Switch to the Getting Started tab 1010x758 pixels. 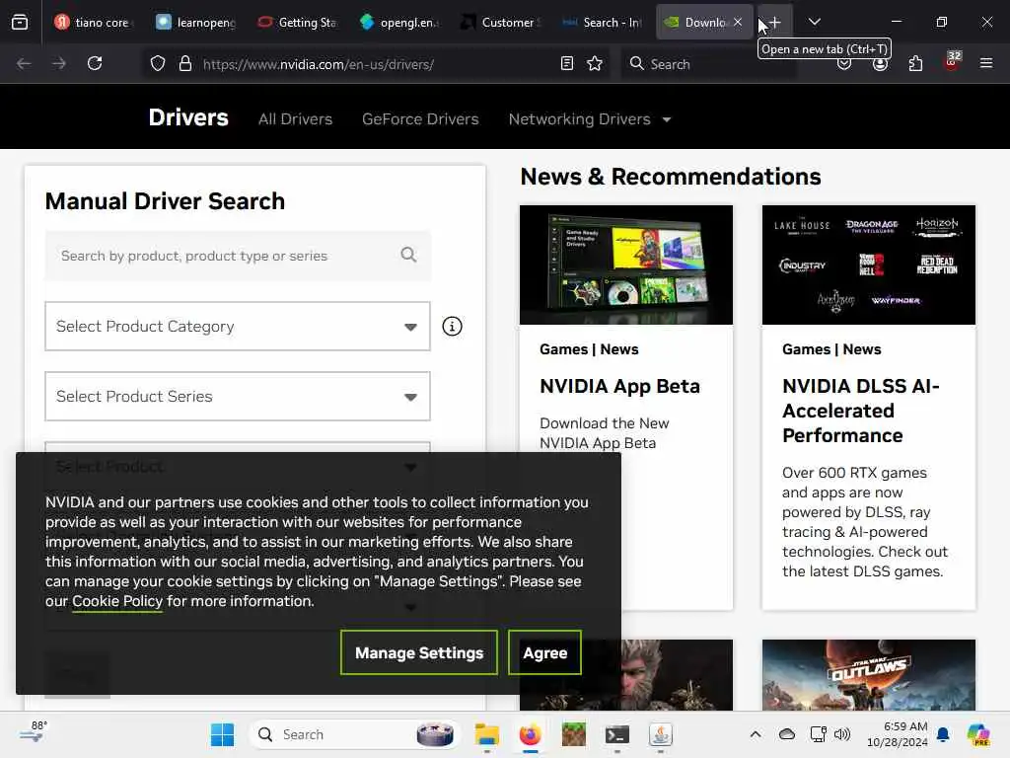[298, 22]
